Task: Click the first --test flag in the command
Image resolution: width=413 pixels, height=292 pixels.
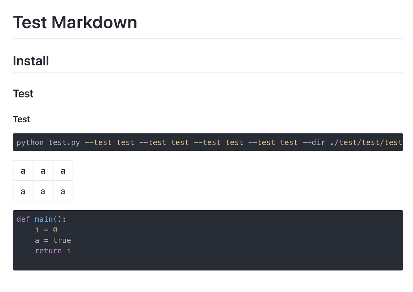Action: [x=98, y=143]
